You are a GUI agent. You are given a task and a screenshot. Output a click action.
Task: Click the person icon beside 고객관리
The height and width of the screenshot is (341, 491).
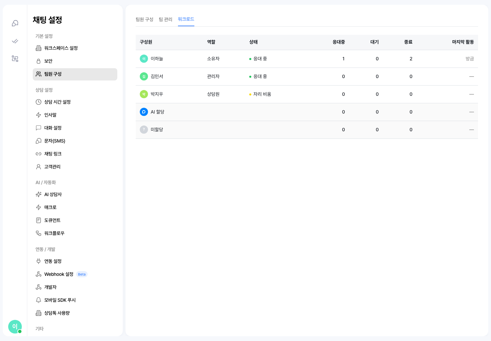point(39,167)
